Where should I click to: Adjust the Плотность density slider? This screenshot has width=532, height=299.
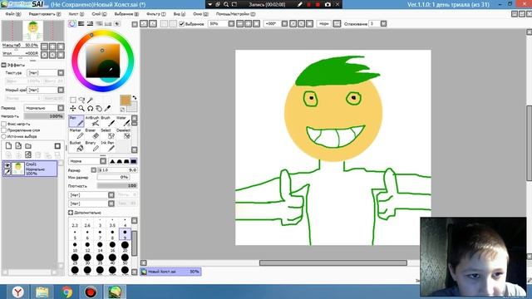[x=117, y=186]
